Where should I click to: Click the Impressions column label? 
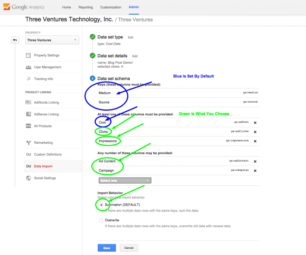point(108,141)
